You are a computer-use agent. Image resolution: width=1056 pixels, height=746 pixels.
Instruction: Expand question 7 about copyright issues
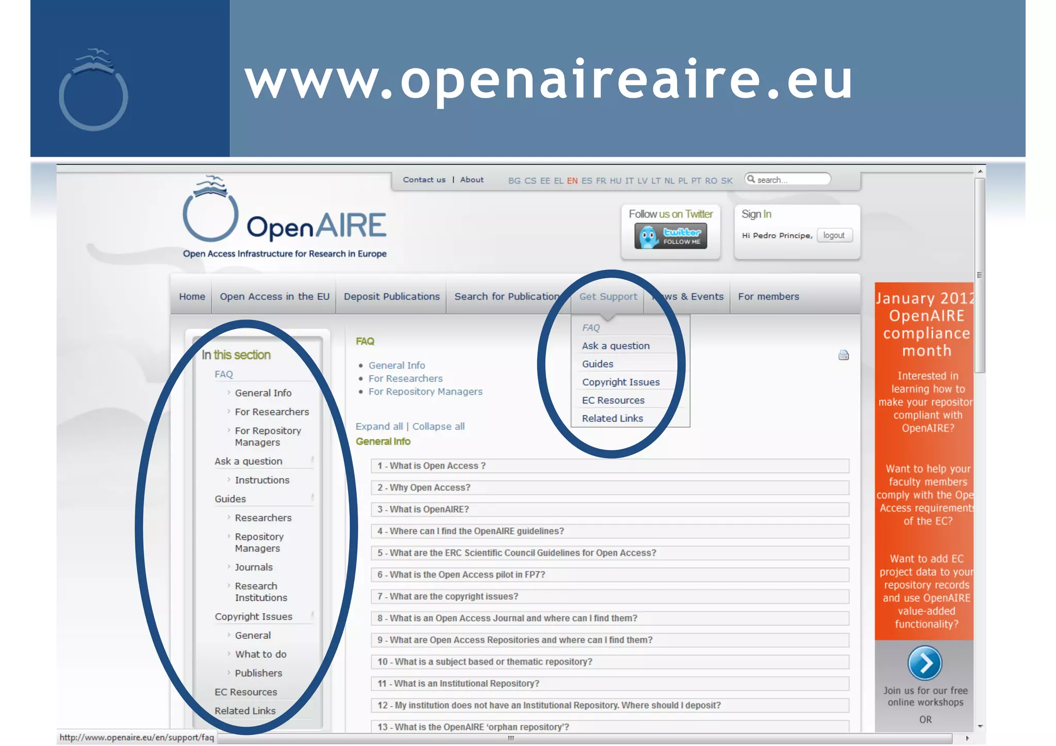tap(610, 597)
